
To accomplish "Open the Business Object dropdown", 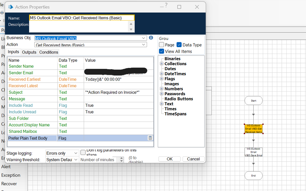I will 143,38.
